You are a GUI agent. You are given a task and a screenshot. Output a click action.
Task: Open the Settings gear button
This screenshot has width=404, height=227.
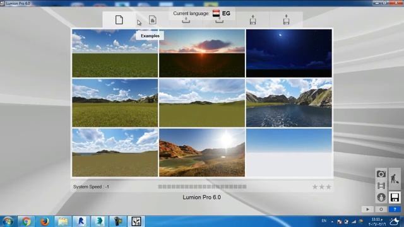pyautogui.click(x=381, y=209)
